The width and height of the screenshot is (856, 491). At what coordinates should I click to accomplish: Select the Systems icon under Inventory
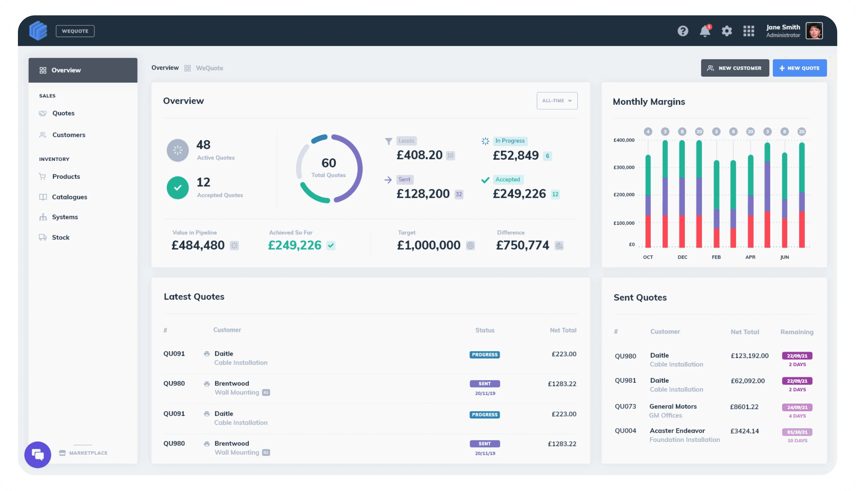pos(43,217)
